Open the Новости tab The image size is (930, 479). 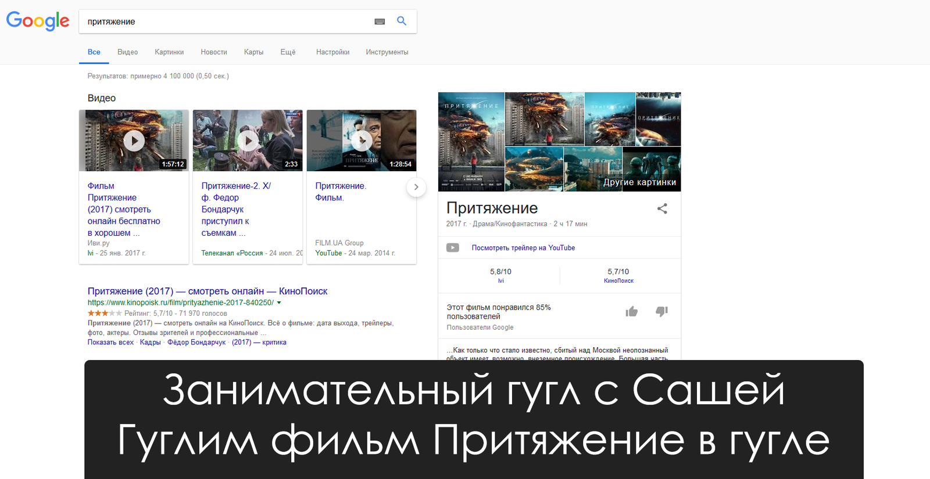pyautogui.click(x=214, y=52)
